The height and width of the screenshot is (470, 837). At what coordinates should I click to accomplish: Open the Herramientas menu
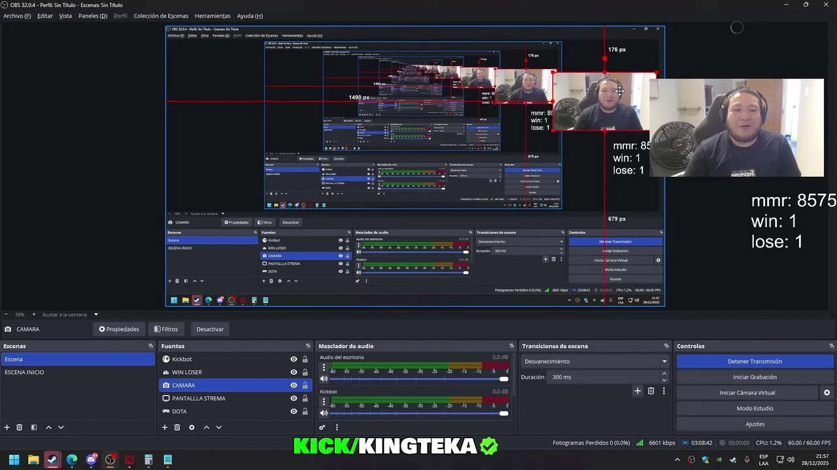point(213,16)
